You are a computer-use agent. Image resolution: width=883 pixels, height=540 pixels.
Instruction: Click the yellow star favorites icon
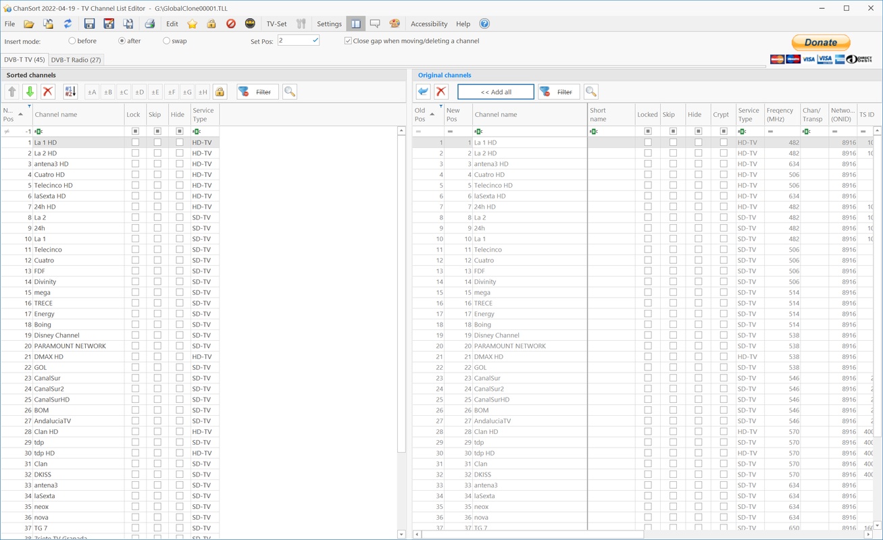point(193,24)
